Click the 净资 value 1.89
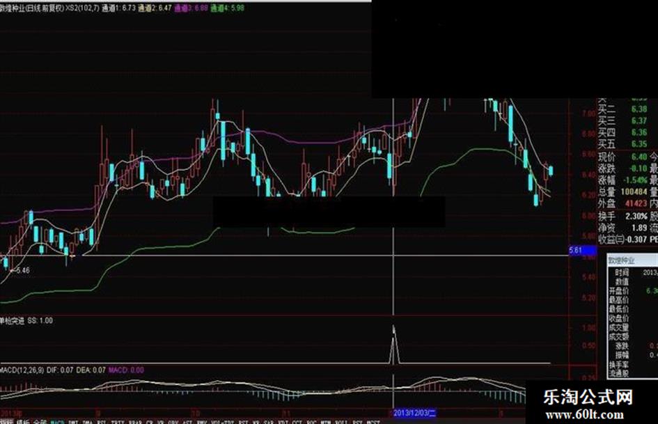The height and width of the screenshot is (424, 658). click(x=639, y=228)
